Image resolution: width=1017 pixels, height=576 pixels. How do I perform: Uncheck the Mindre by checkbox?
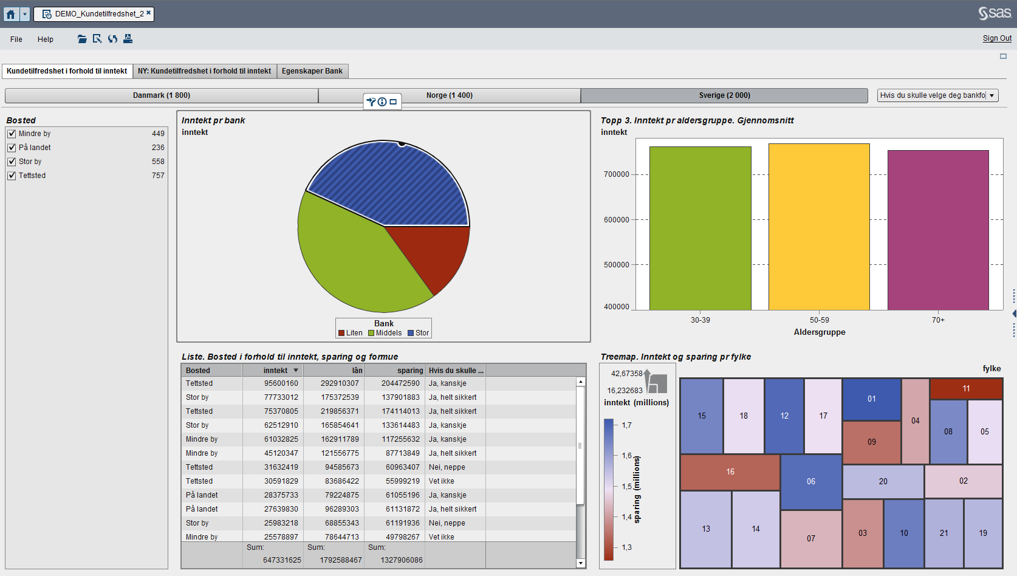point(12,134)
